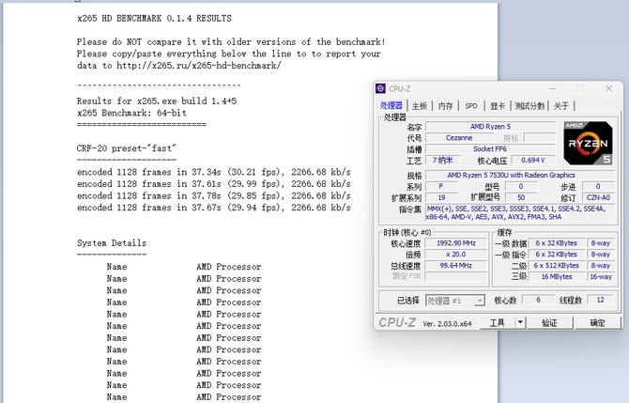Click the CZN-A0 revision value
Image resolution: width=629 pixels, height=403 pixels.
click(598, 197)
